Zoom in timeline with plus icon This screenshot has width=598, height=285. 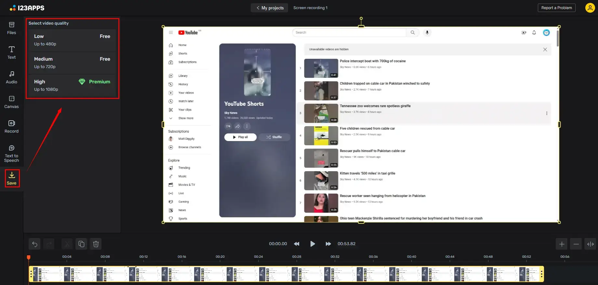562,244
